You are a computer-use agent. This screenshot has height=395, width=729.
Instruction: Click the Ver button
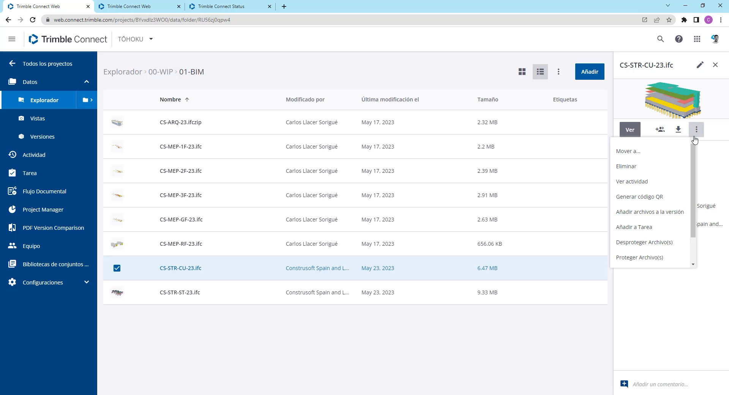click(x=630, y=130)
